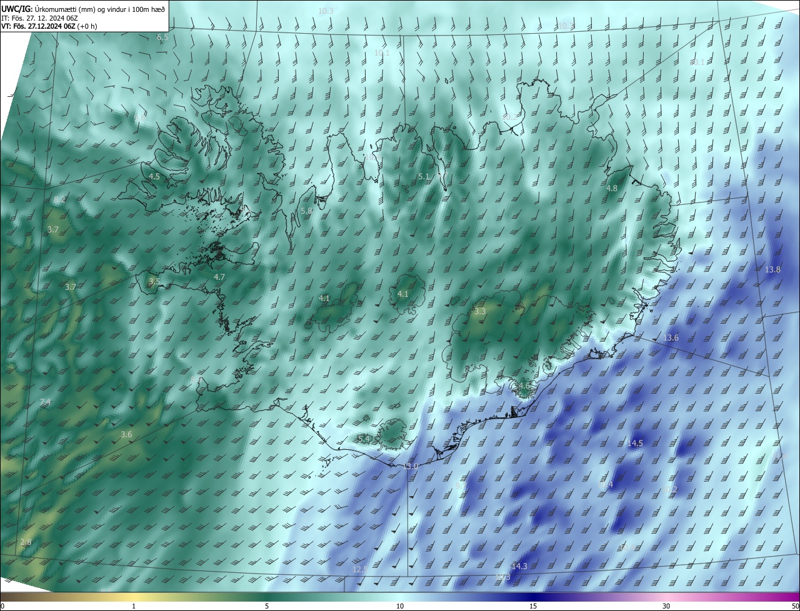Click the 6.5 value on the map

pos(162,37)
